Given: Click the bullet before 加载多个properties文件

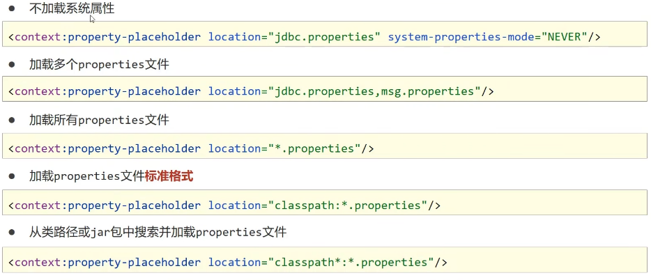Looking at the screenshot, I should click(x=12, y=65).
